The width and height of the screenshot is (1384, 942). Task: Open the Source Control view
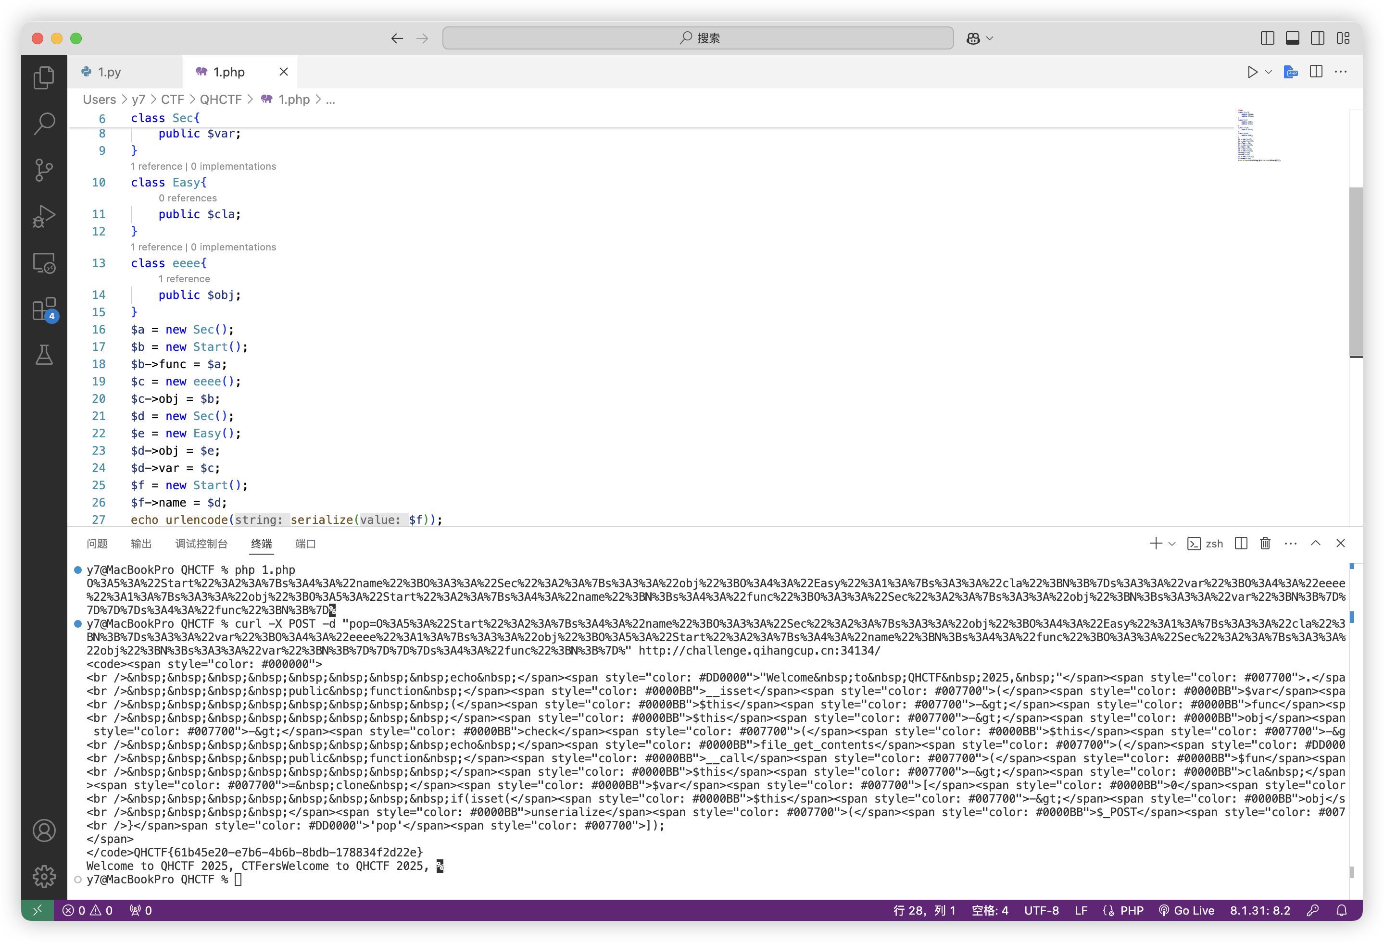pos(44,170)
